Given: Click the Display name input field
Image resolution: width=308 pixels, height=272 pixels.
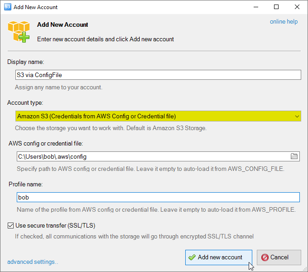Looking at the screenshot, I should [x=158, y=75].
